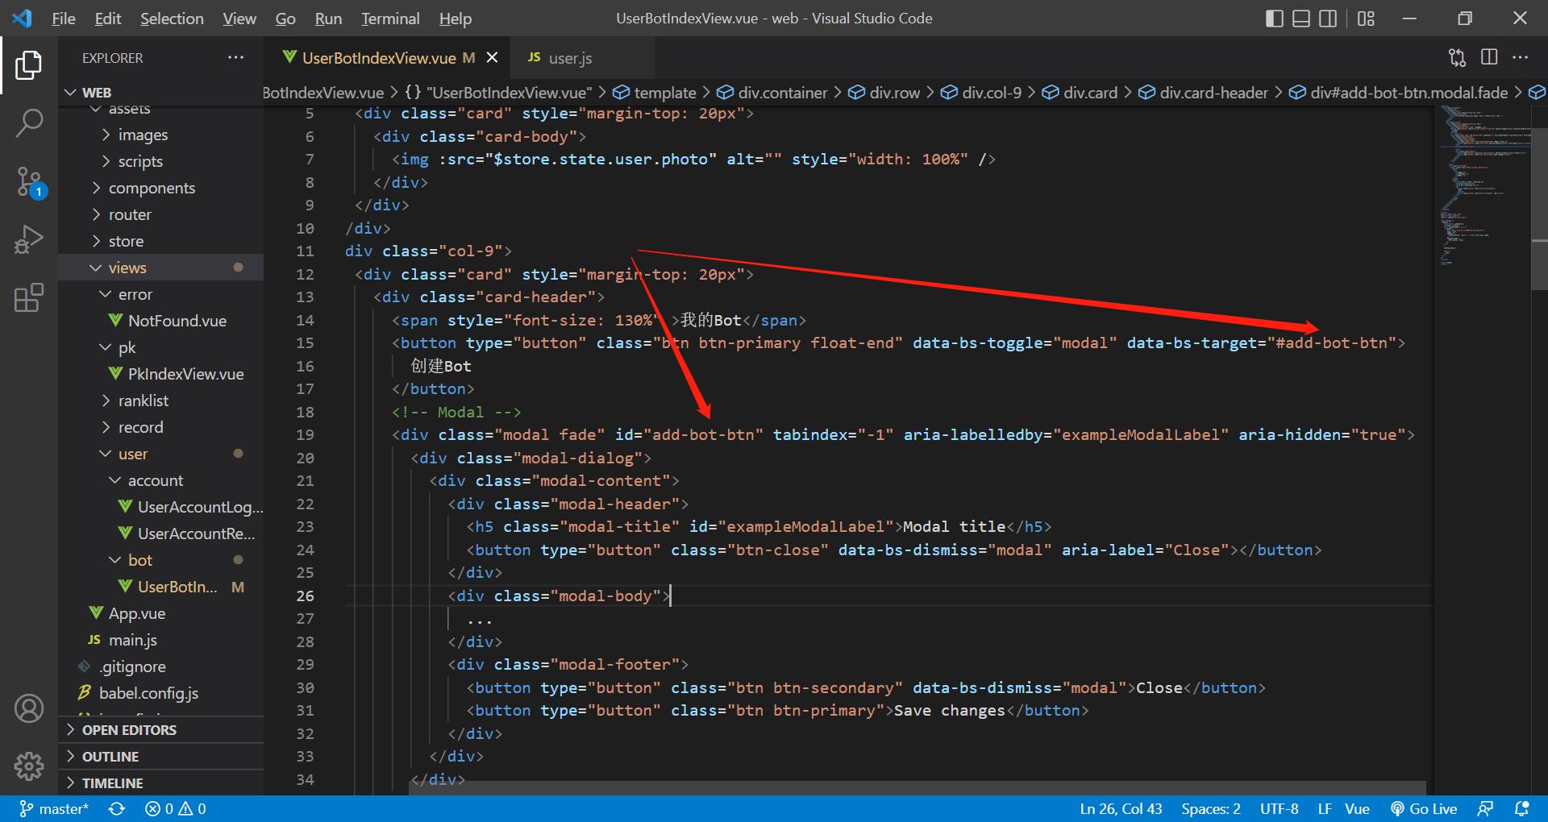
Task: Expand the TIMELINE section
Action: [x=112, y=783]
